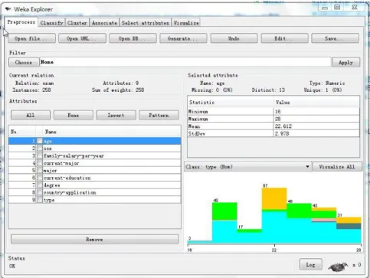Open the Select attributes tab
370x278 pixels.
point(146,23)
